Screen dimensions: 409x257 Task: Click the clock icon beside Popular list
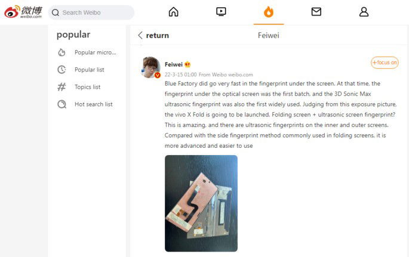pos(61,70)
